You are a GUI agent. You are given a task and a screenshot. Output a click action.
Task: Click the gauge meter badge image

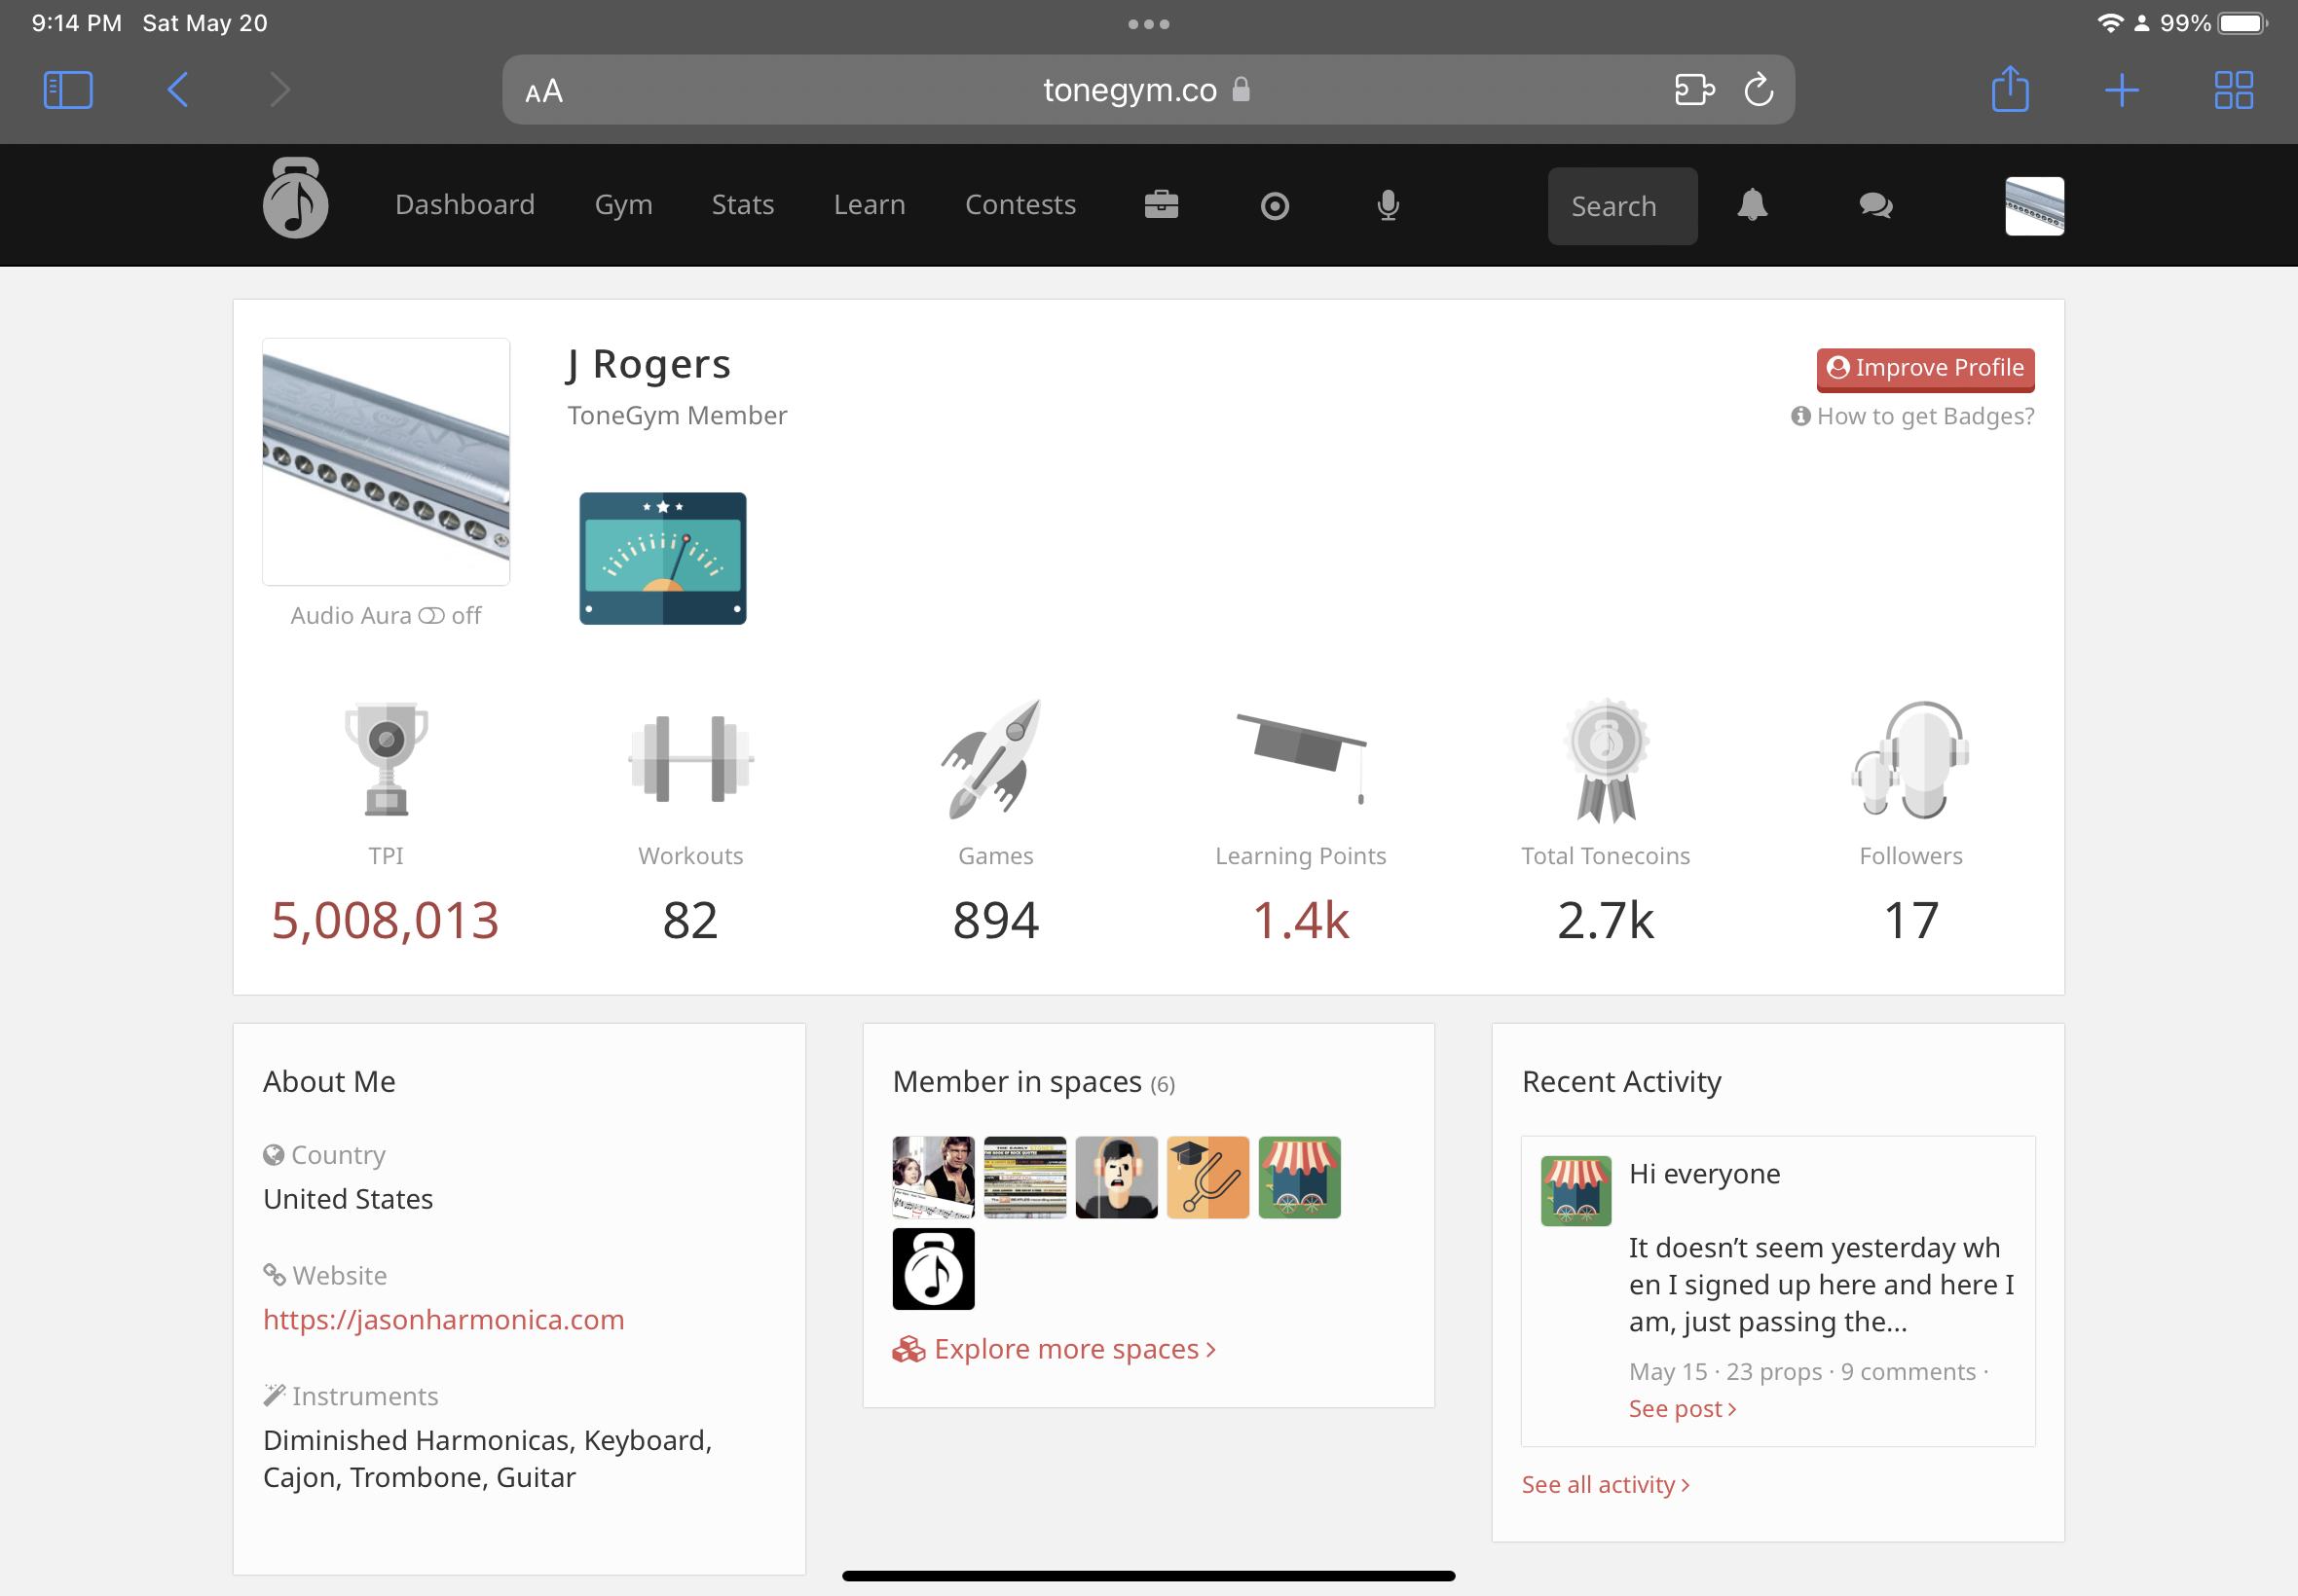click(661, 558)
